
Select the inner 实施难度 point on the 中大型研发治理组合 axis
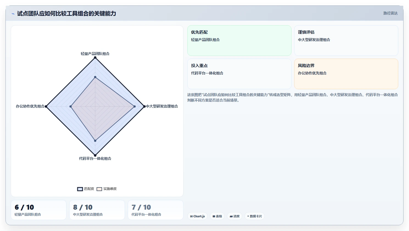pyautogui.click(x=134, y=106)
